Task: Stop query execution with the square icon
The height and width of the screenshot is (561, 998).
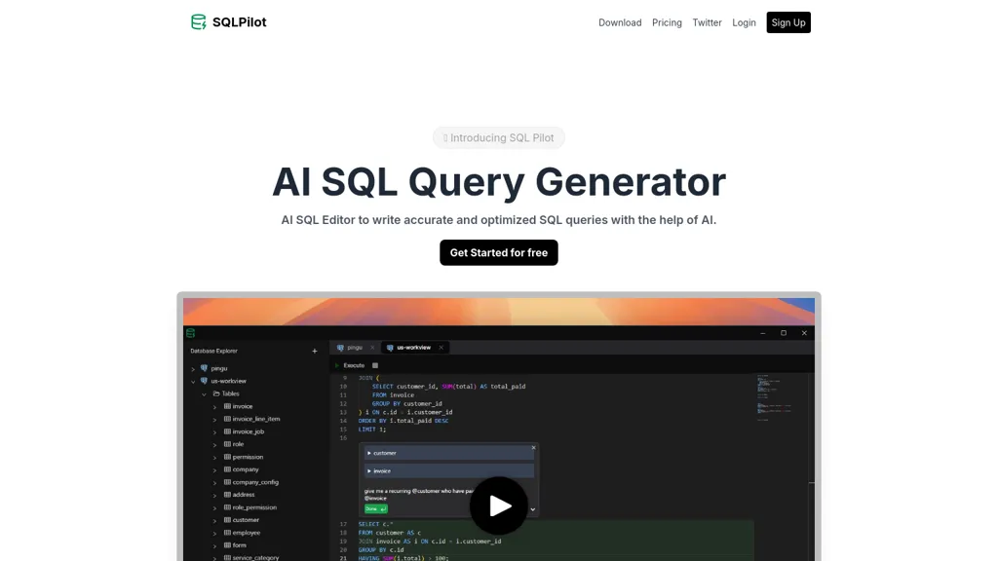Action: pyautogui.click(x=375, y=366)
